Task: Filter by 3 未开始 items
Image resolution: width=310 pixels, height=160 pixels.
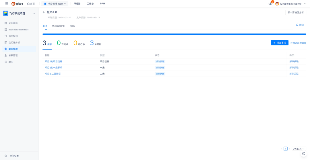Action: click(96, 43)
